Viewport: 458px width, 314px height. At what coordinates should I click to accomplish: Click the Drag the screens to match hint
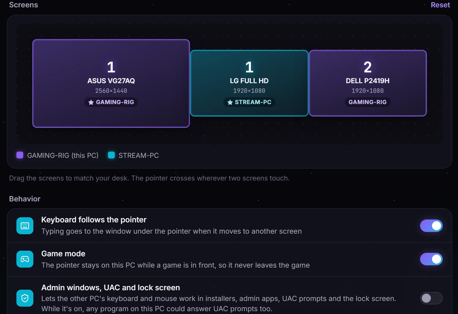point(149,178)
